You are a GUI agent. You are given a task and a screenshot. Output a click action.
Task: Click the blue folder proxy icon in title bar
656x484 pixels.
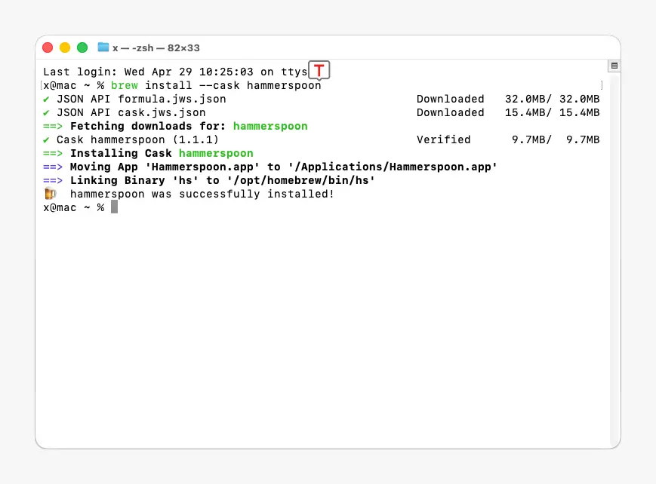[x=103, y=47]
